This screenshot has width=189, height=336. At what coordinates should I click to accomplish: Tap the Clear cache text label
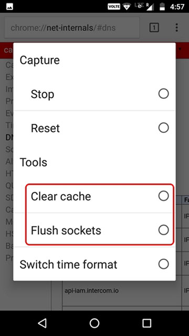[61, 196]
